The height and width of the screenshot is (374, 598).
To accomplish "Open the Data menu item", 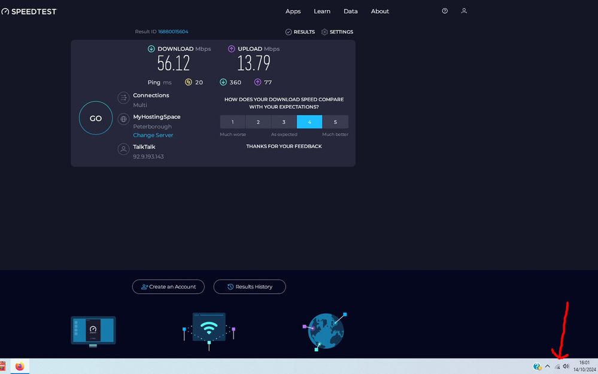I will (x=350, y=11).
